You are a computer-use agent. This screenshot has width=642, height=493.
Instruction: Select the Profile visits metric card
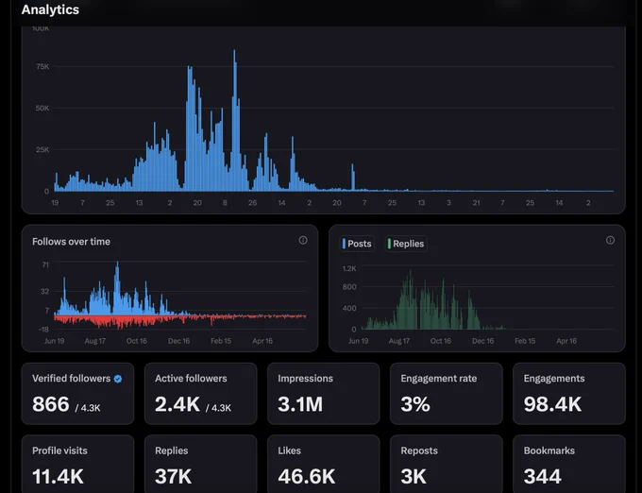coord(77,464)
